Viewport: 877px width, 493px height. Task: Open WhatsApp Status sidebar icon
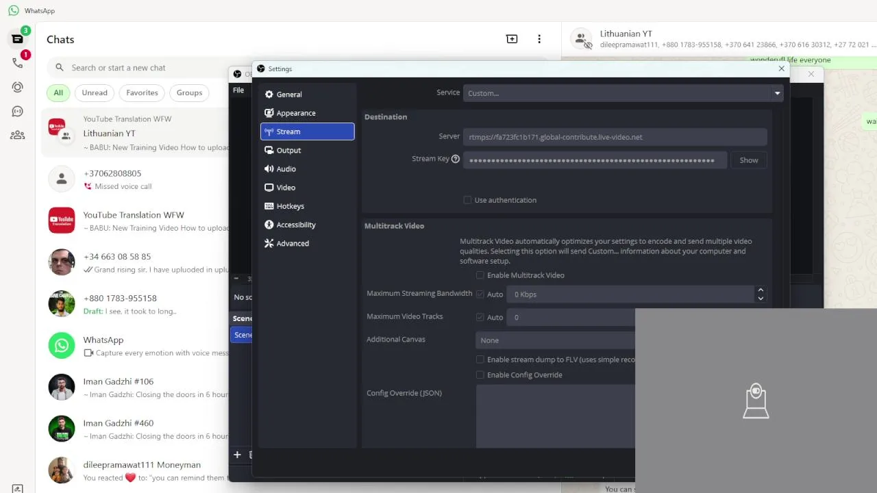pyautogui.click(x=18, y=87)
